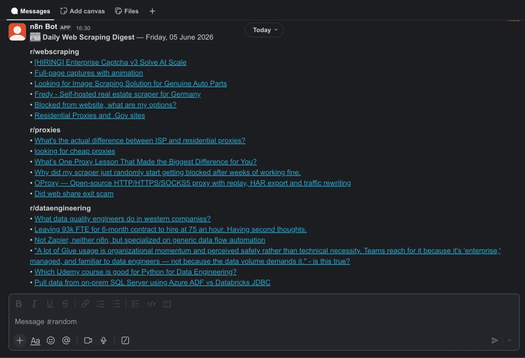Viewport: 525px width, 358px height.
Task: Open Full-page captures with animation link
Action: click(89, 73)
